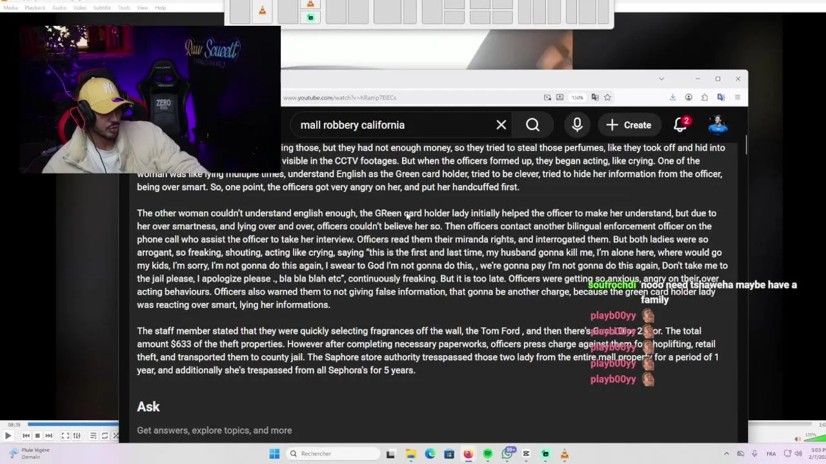
Task: Run the YouTube search magnifier button
Action: [532, 125]
